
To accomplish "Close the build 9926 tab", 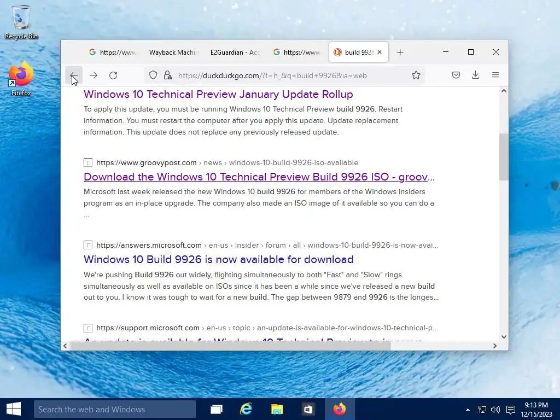I will (380, 52).
